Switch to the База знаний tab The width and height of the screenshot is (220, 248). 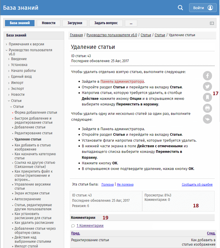[x=20, y=23]
